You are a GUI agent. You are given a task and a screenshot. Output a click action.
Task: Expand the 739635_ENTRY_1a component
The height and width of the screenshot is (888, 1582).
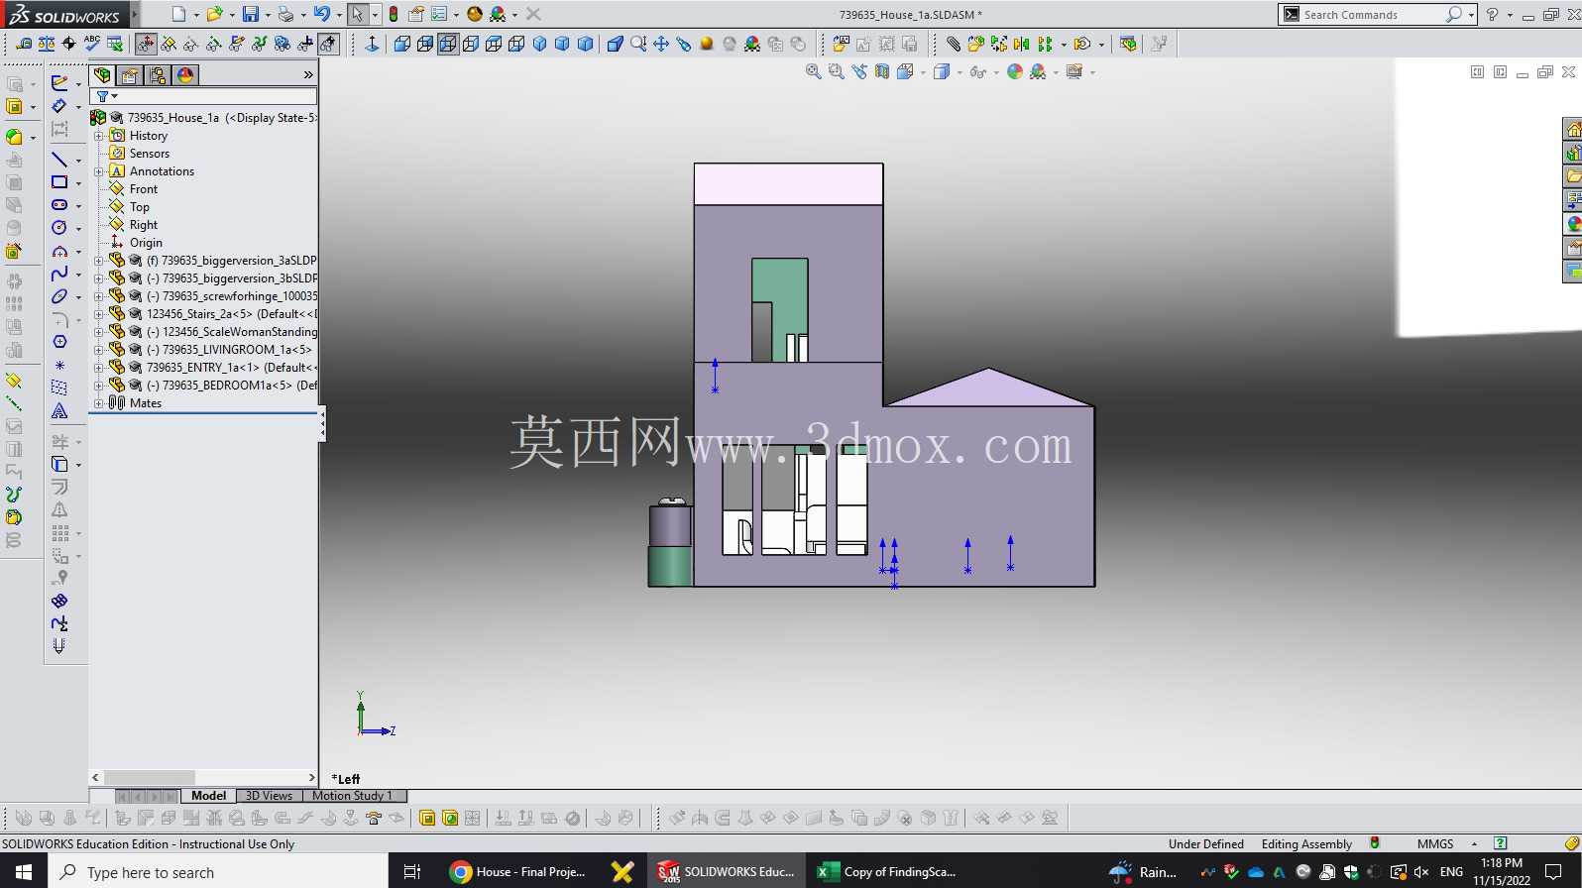(99, 368)
